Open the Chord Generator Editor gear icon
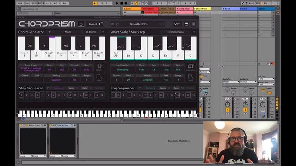The width and height of the screenshot is (296, 166). coord(99,67)
